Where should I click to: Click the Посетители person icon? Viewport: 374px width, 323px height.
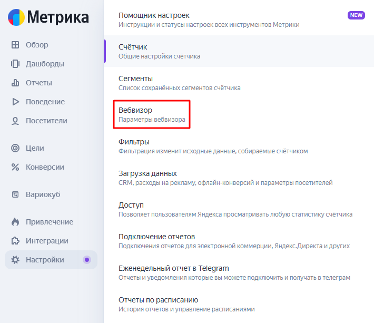[x=15, y=121]
